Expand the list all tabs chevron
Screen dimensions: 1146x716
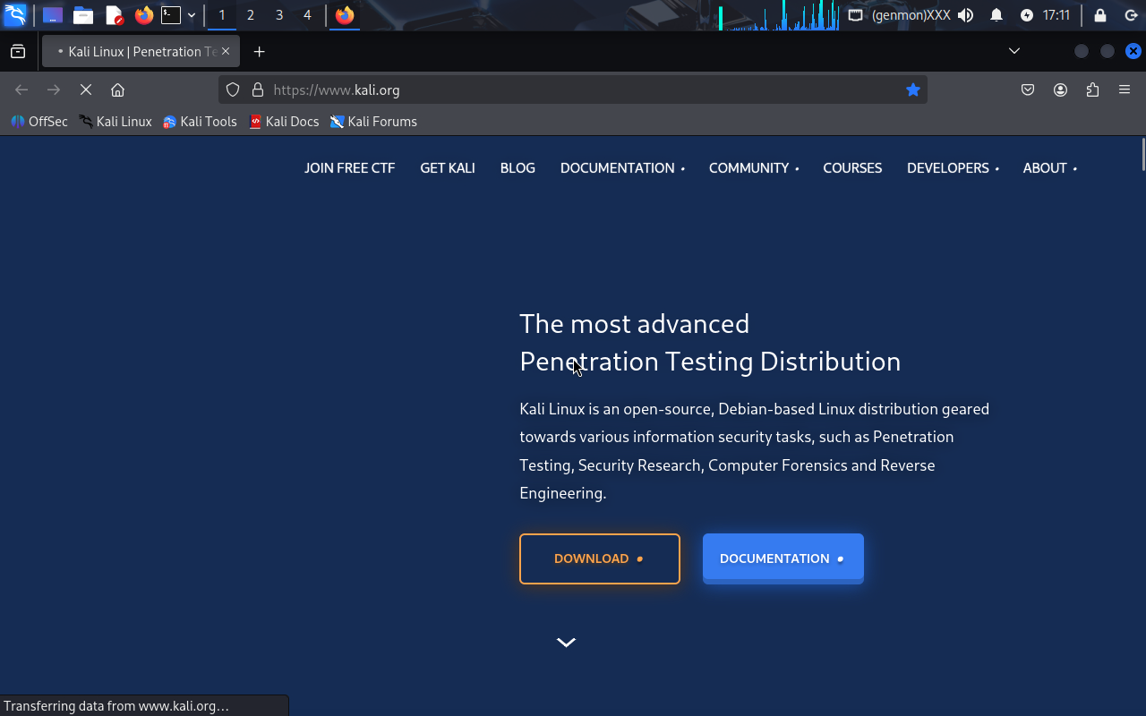click(1014, 51)
